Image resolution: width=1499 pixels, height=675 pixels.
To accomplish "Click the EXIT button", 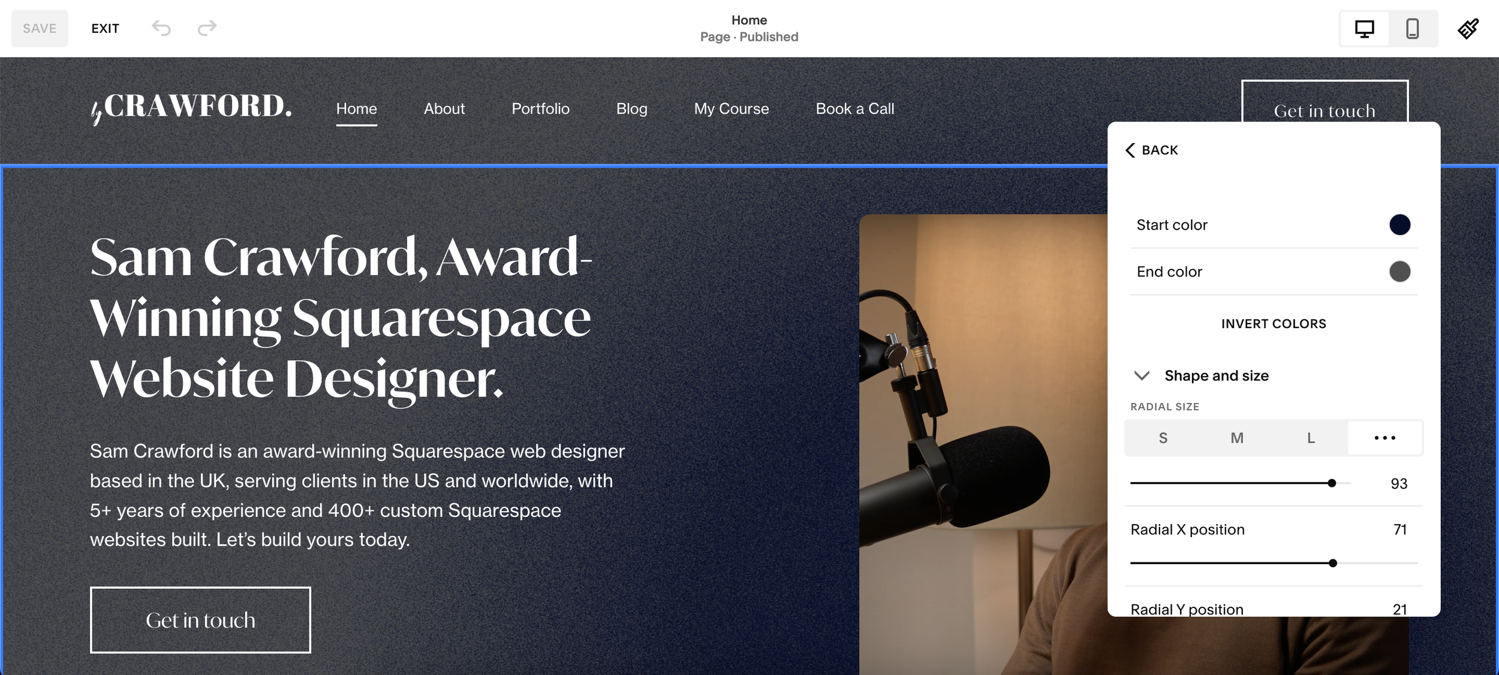I will [x=105, y=29].
